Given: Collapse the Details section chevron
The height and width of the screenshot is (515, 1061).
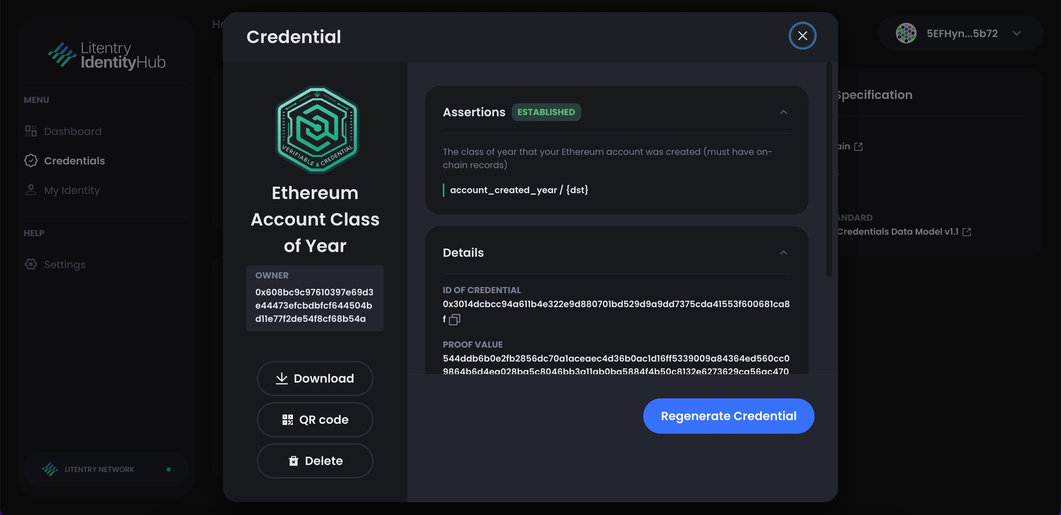Looking at the screenshot, I should pos(783,253).
